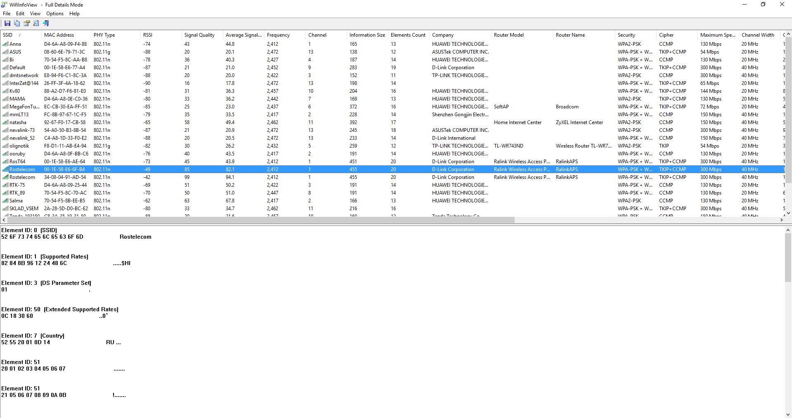Image resolution: width=792 pixels, height=418 pixels.
Task: Click the TL-WR743ND router model cell
Action: pyautogui.click(x=508, y=146)
